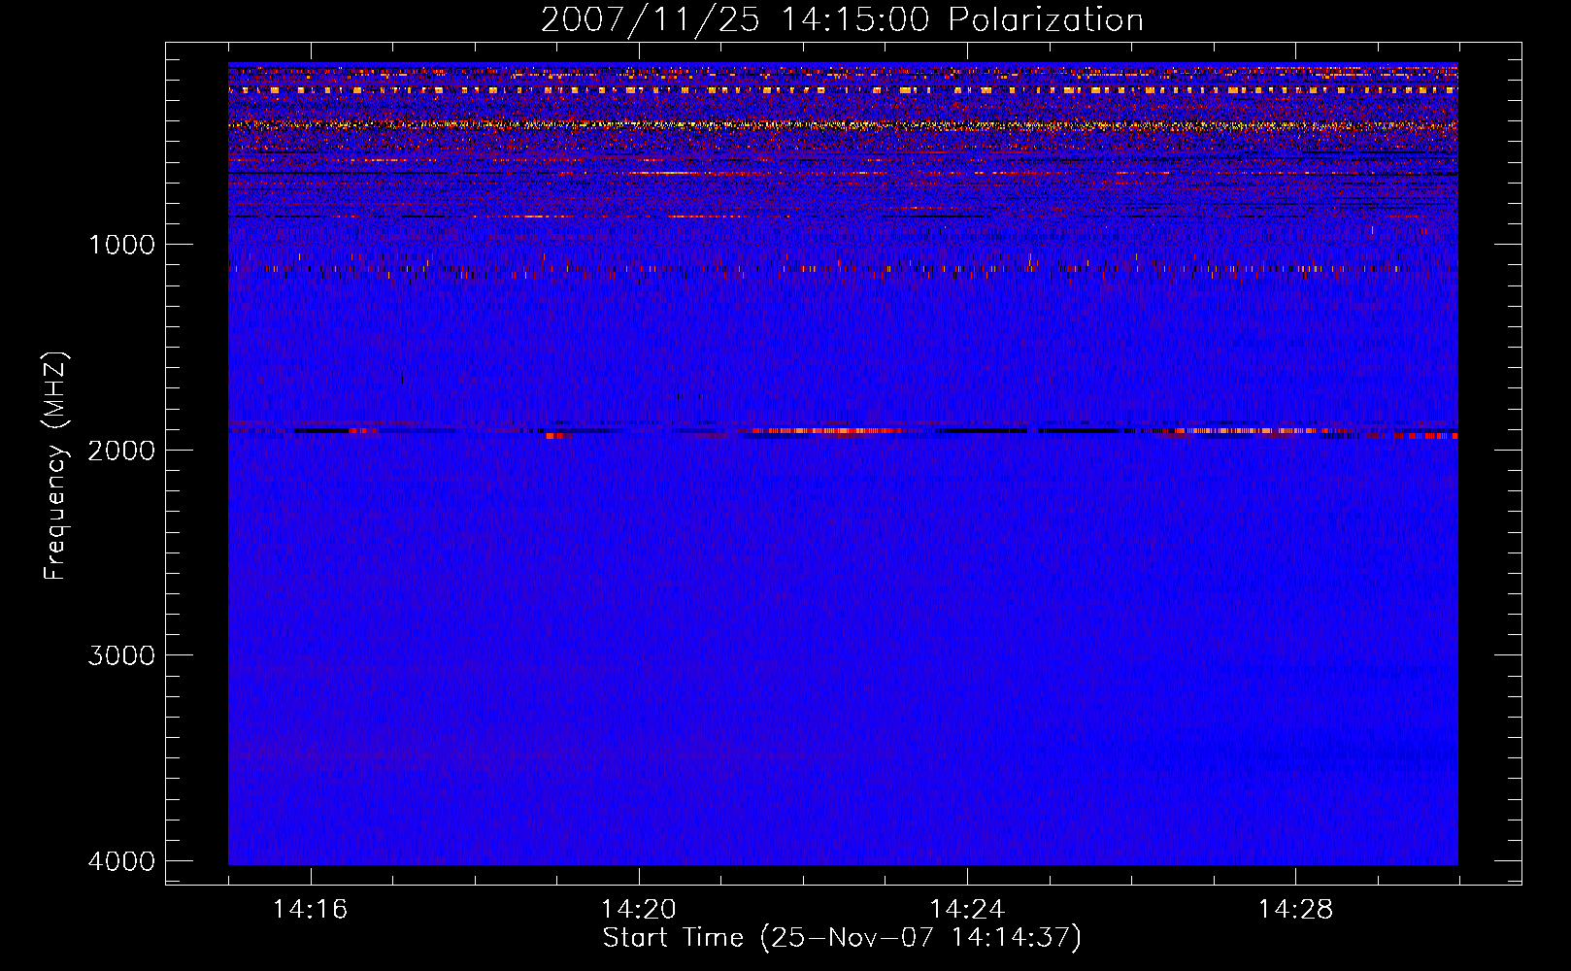Click the 'Start Time (25-Nov-07 14:14:37)' label
Viewport: 1571px width, 971px height.
click(x=842, y=938)
